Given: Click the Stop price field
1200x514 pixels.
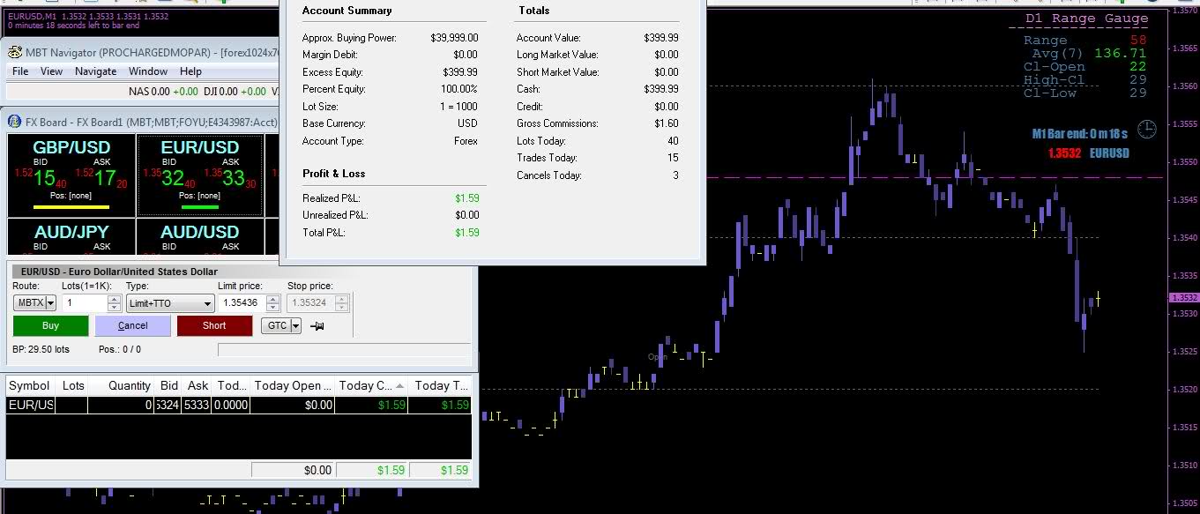Looking at the screenshot, I should [x=310, y=302].
